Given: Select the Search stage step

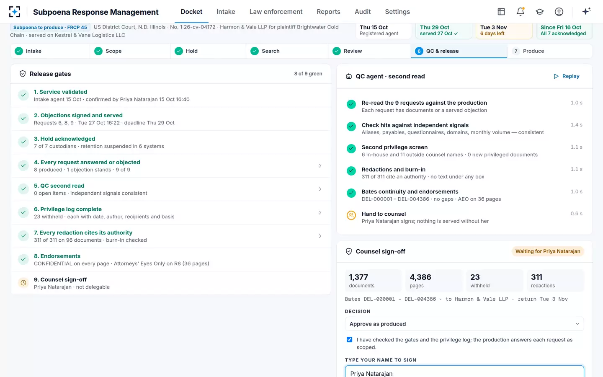Looking at the screenshot, I should pyautogui.click(x=287, y=51).
